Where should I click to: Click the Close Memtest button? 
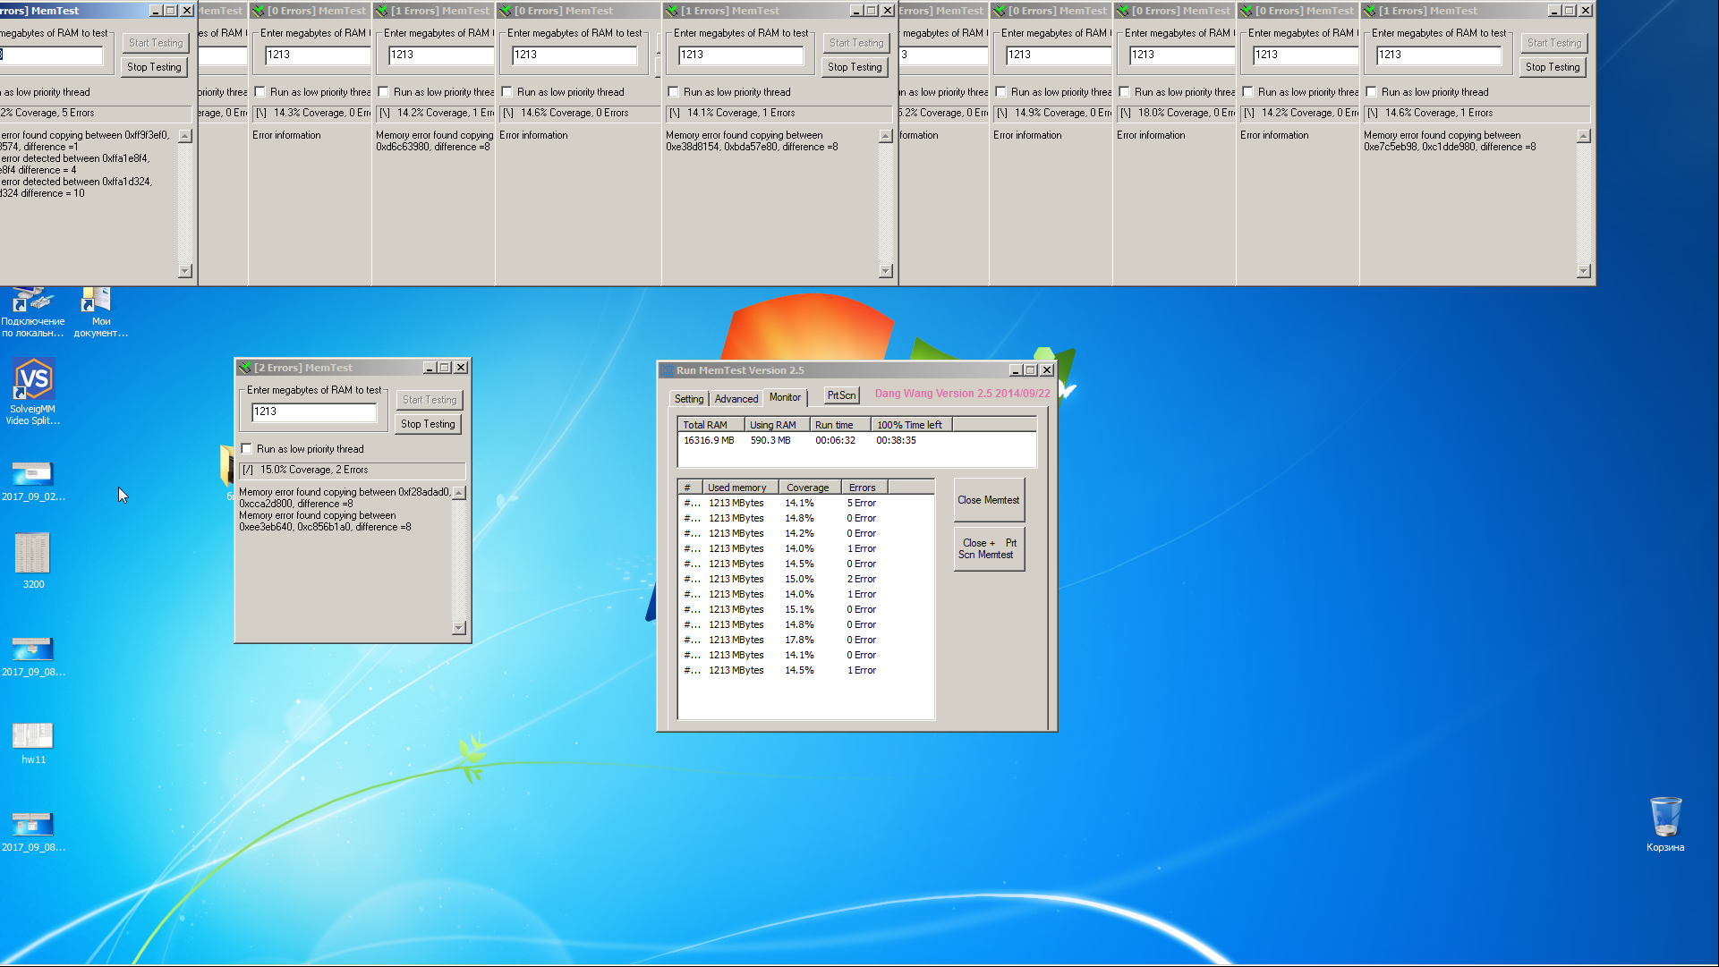[x=988, y=500]
